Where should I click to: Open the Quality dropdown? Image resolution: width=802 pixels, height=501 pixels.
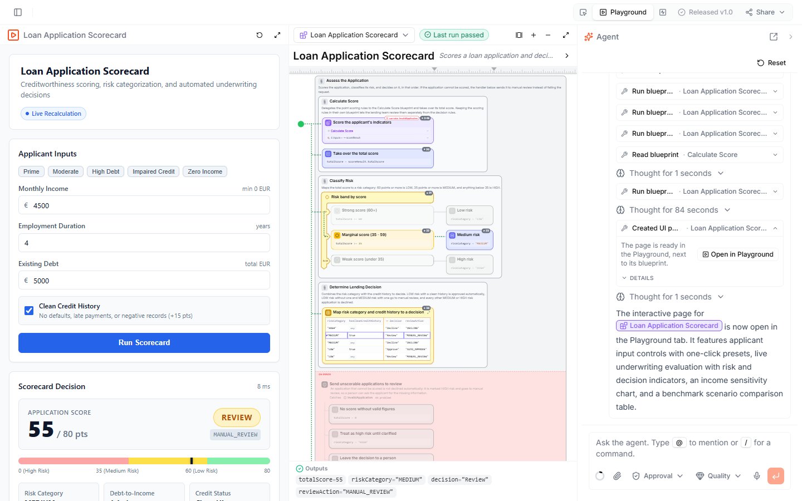718,476
